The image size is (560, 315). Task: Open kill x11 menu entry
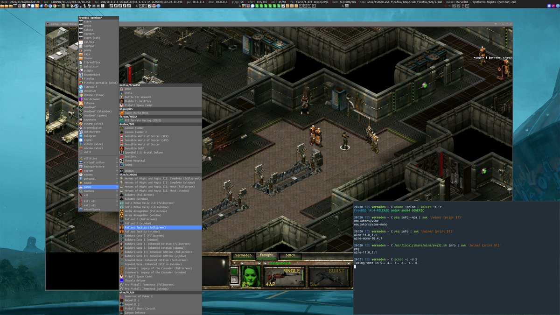[98, 201]
